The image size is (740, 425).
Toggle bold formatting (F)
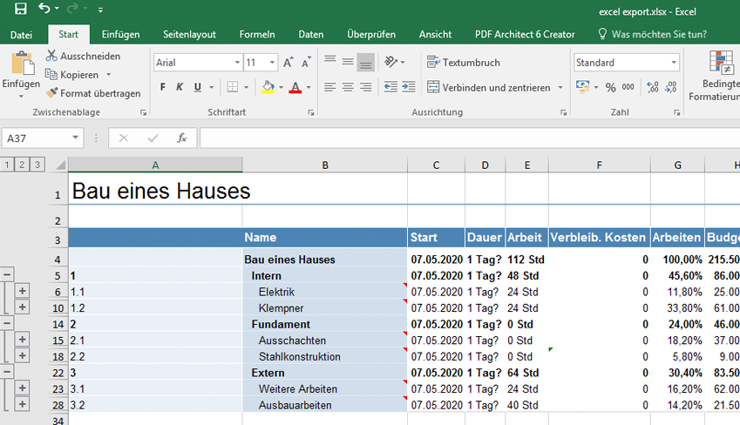(162, 87)
